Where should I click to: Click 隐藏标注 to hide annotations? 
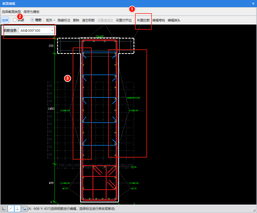pos(64,20)
